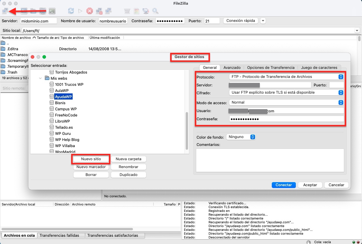Collapse the Mis webs folder
The height and width of the screenshot is (244, 362).
click(40, 78)
